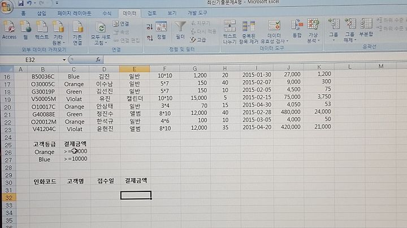The width and height of the screenshot is (407, 228).
Task: Select criteria cell >=10000 in row 27
Action: click(75, 159)
